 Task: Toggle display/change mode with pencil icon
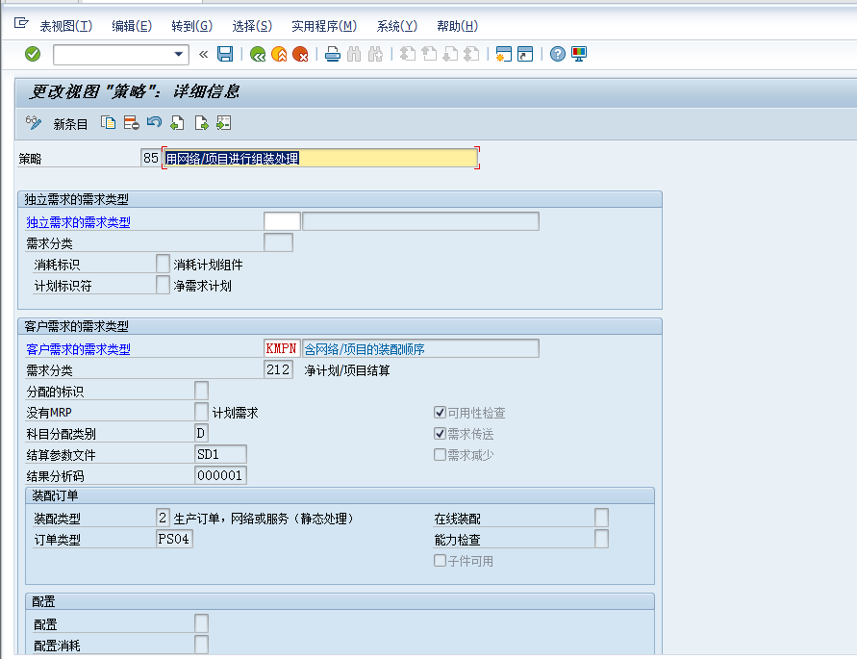coord(35,122)
